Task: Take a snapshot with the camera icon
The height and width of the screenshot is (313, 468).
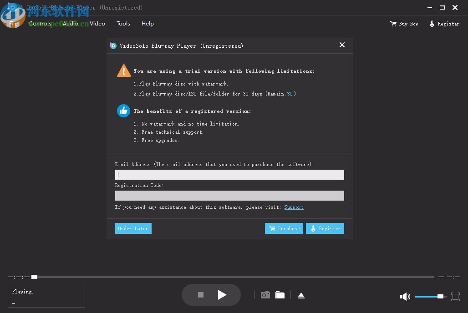Action: point(265,295)
